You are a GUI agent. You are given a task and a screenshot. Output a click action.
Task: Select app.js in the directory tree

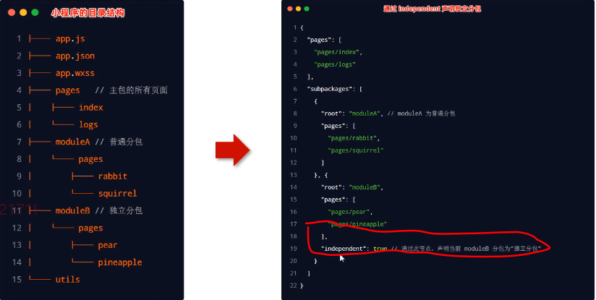point(70,39)
